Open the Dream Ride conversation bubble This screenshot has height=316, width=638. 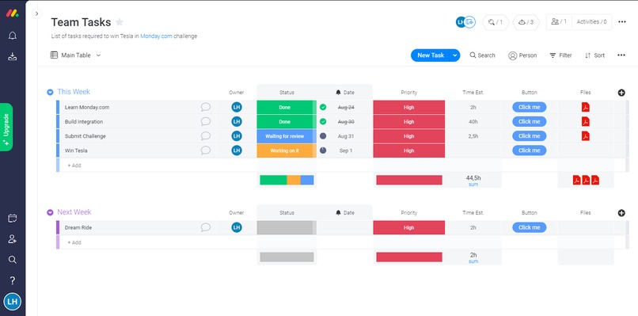pos(206,227)
